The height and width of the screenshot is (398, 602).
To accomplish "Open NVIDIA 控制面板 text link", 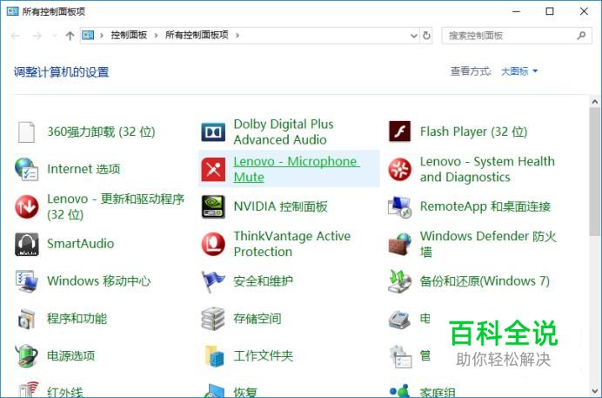I will [280, 206].
